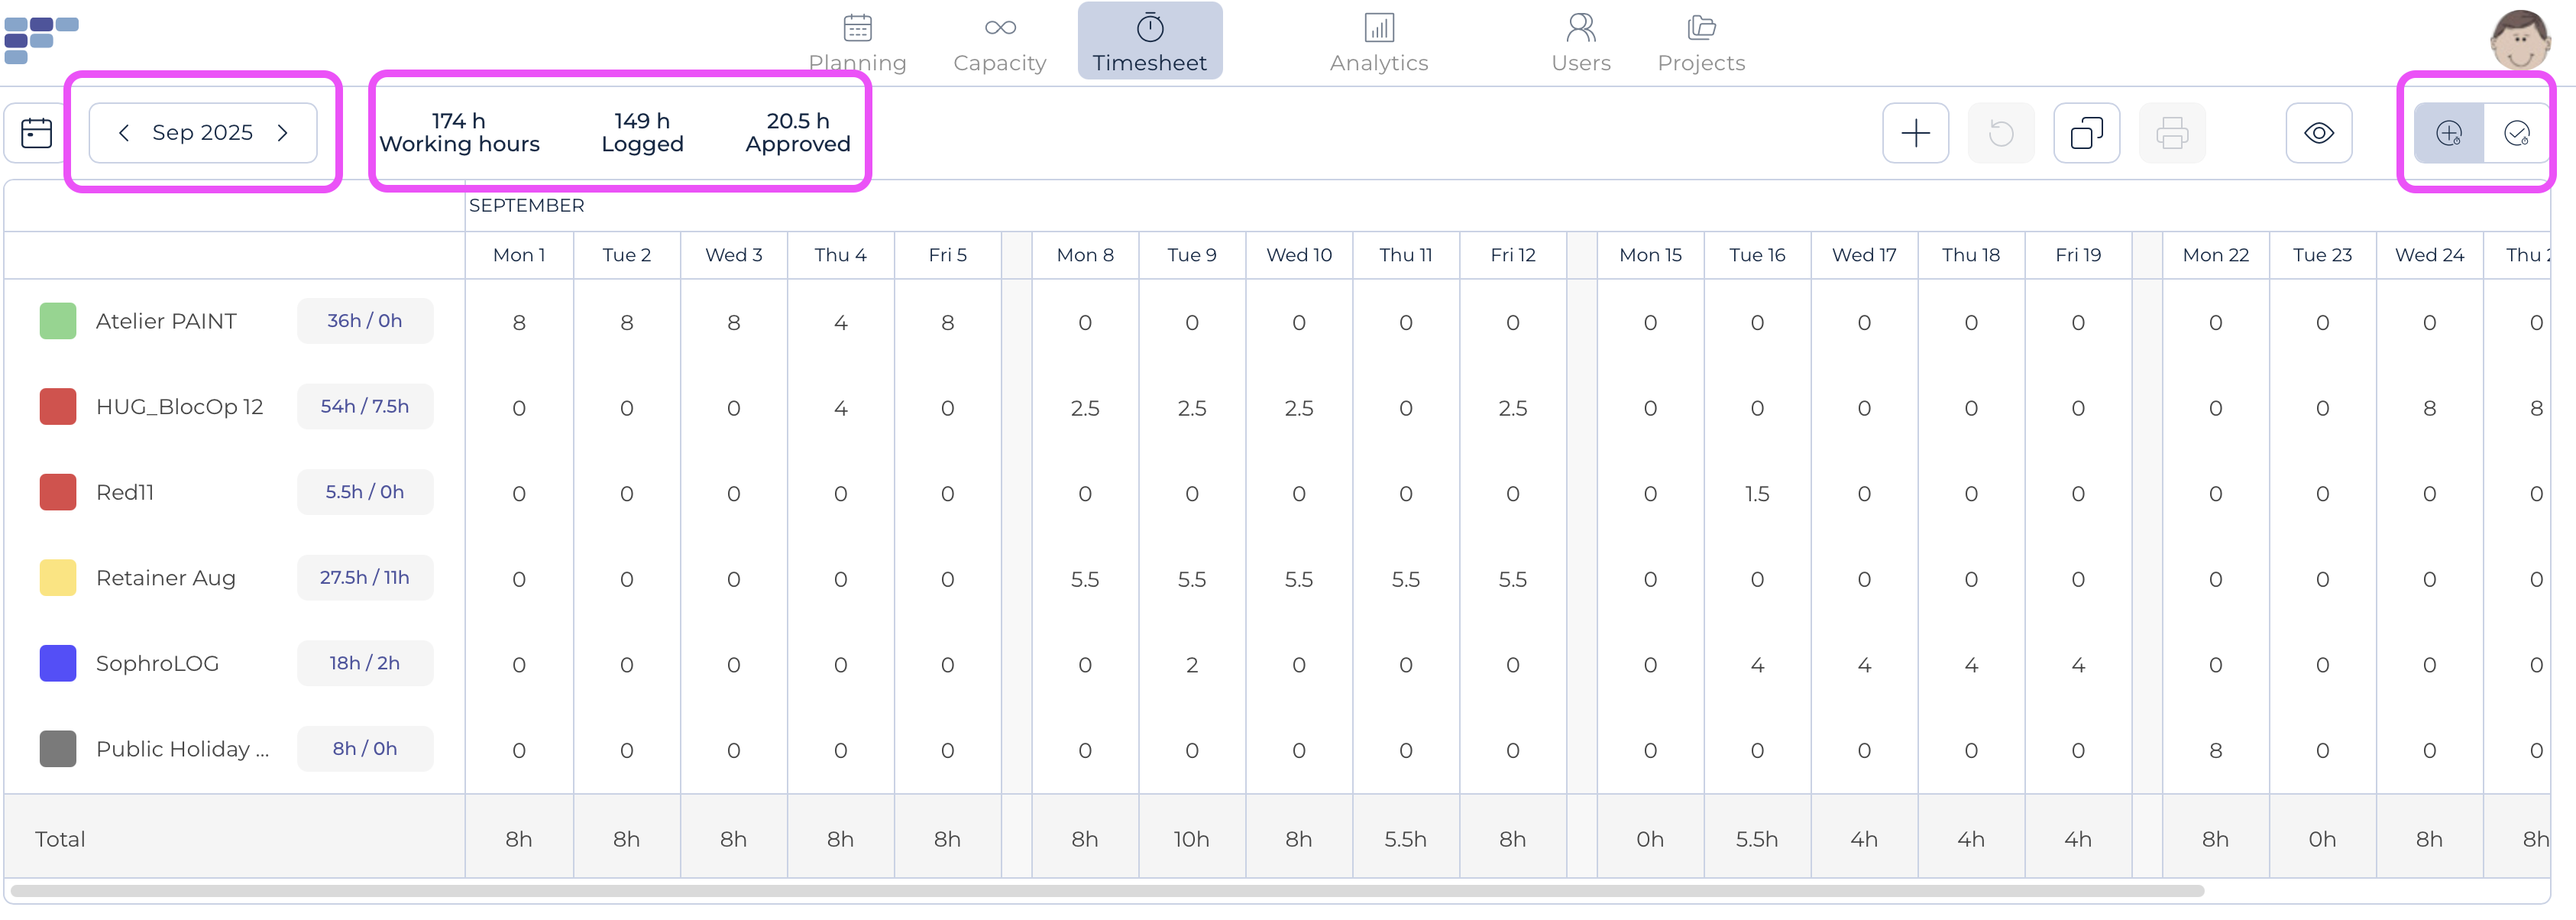The height and width of the screenshot is (920, 2576).
Task: Open the Planning tab
Action: [857, 43]
